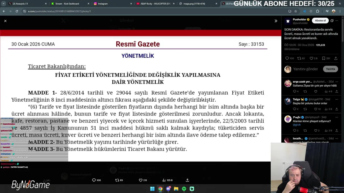The width and height of the screenshot is (344, 193).
Task: Open arşa uzak yer commenter avatar
Action: 288,83
